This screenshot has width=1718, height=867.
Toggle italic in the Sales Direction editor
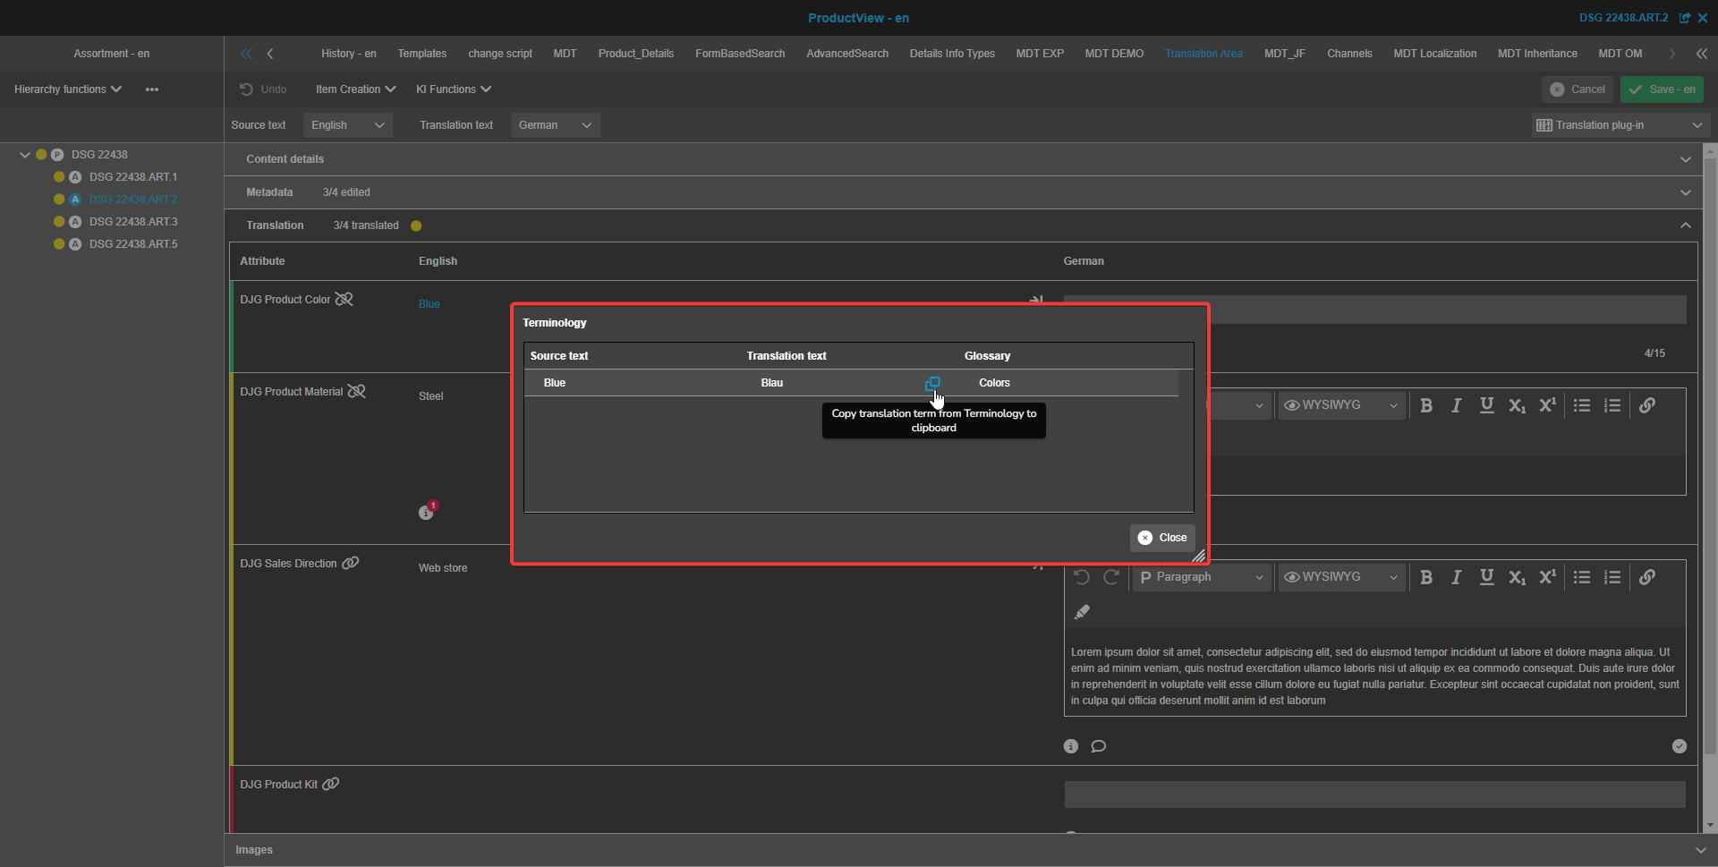coord(1457,578)
